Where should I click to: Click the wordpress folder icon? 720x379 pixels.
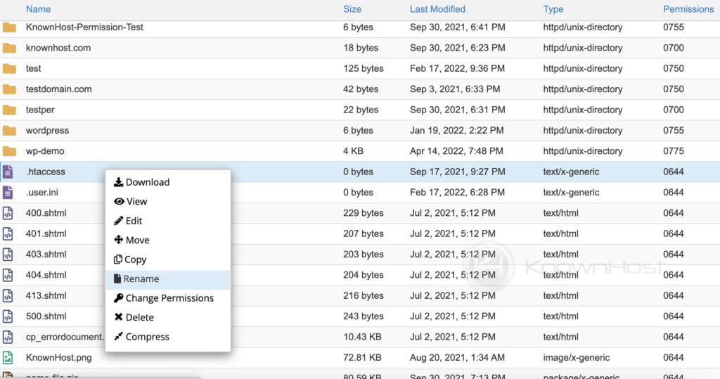(9, 131)
